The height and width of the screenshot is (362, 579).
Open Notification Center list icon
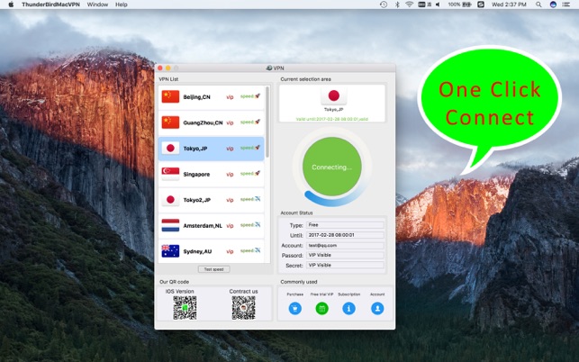pyautogui.click(x=566, y=5)
